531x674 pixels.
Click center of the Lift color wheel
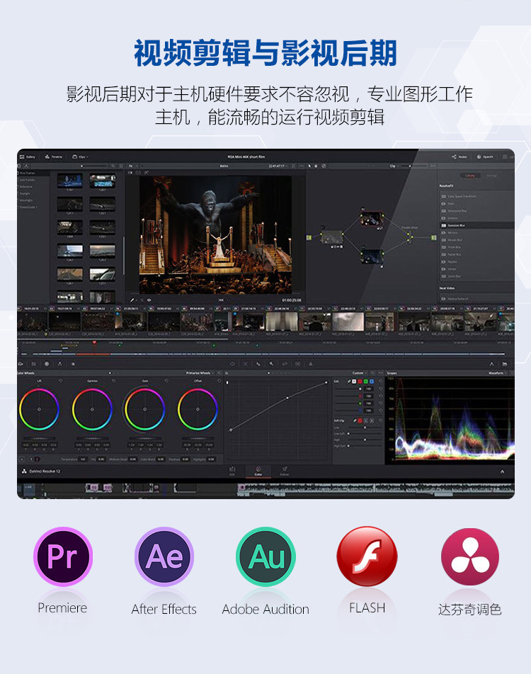click(39, 409)
